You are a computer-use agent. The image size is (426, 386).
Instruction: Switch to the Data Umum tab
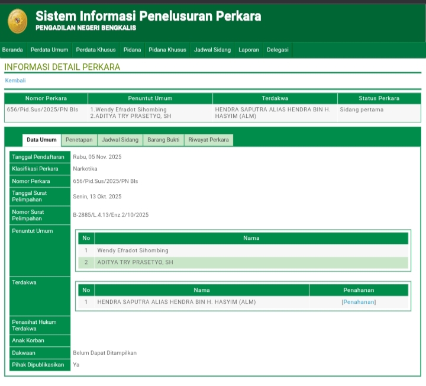click(x=41, y=140)
